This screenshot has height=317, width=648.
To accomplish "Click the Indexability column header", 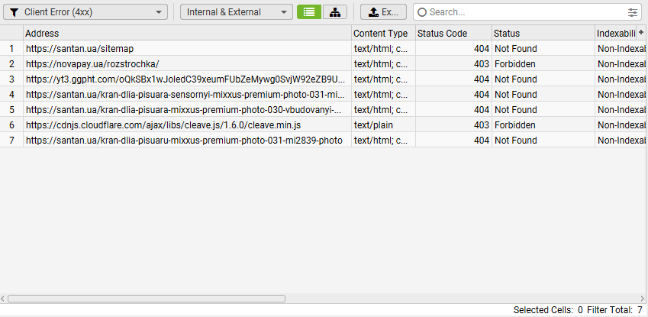I will (615, 34).
